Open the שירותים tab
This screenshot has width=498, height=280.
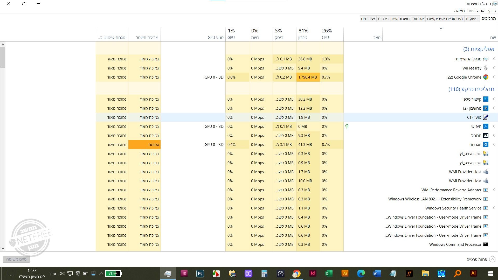point(368,19)
